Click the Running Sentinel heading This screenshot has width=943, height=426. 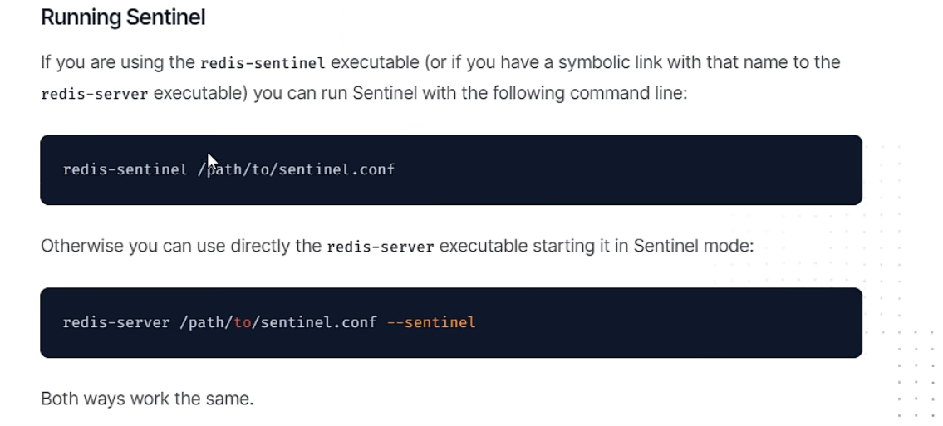[x=123, y=17]
